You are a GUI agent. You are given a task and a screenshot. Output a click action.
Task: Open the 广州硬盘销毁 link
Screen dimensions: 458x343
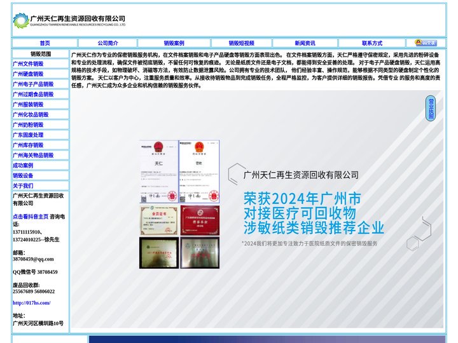click(x=28, y=74)
